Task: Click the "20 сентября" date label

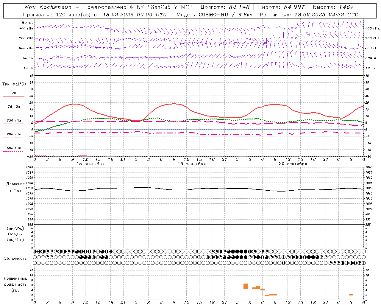Action: tap(293, 164)
